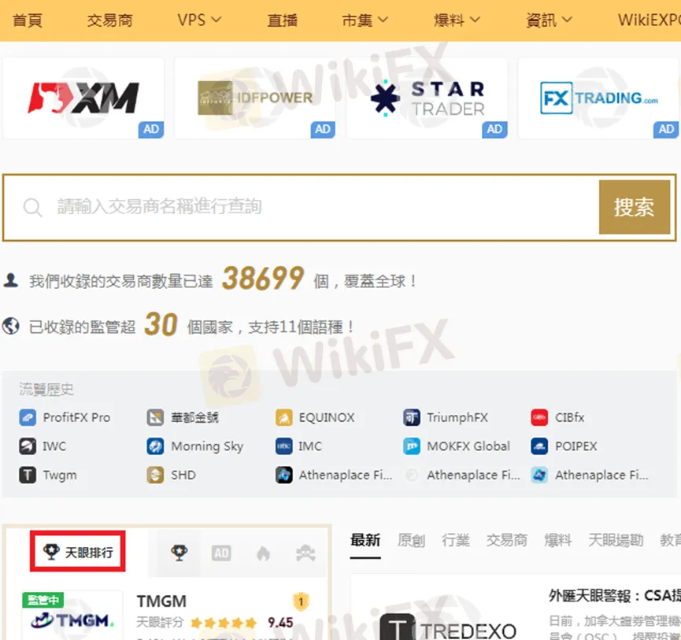Click the 搜索 search button
Image resolution: width=681 pixels, height=640 pixels.
click(634, 207)
